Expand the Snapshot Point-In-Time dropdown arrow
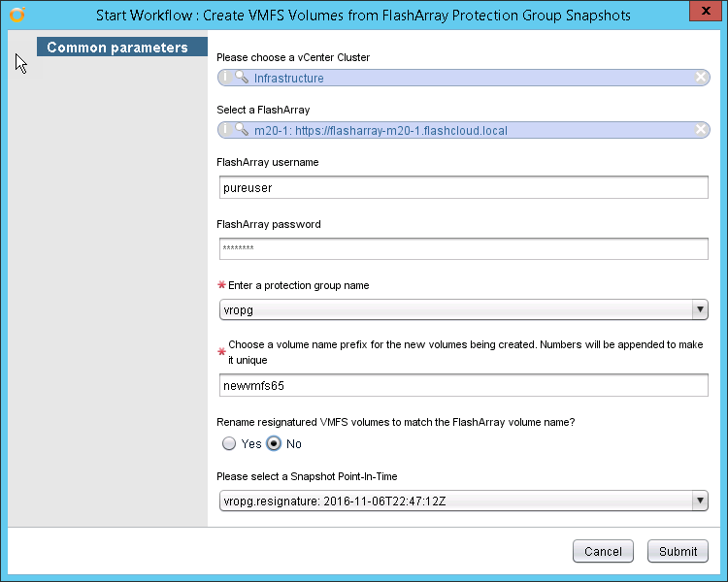728x582 pixels. 700,501
